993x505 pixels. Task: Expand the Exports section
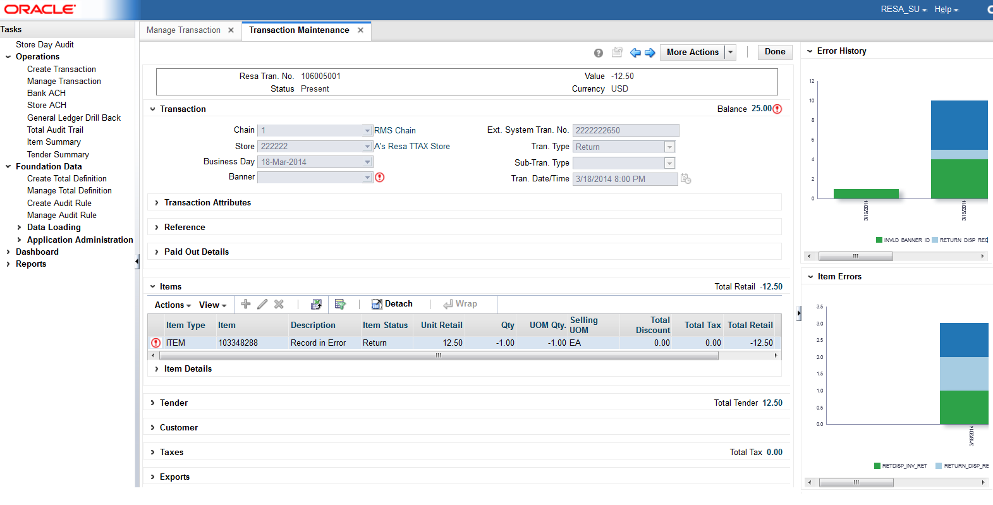click(152, 477)
